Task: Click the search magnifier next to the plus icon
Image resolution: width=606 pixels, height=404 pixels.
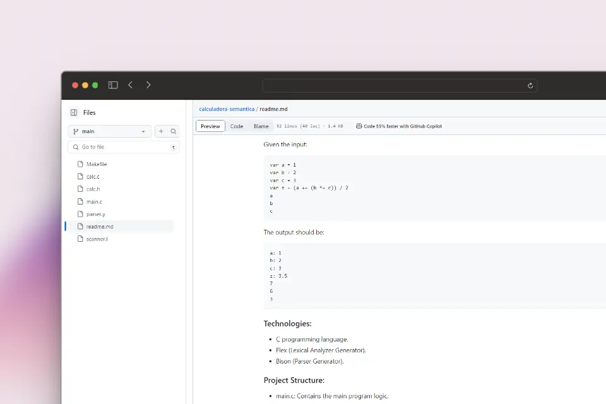Action: pos(174,131)
